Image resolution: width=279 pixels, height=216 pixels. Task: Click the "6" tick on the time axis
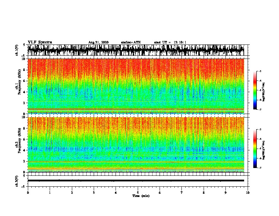pyautogui.click(x=160, y=193)
